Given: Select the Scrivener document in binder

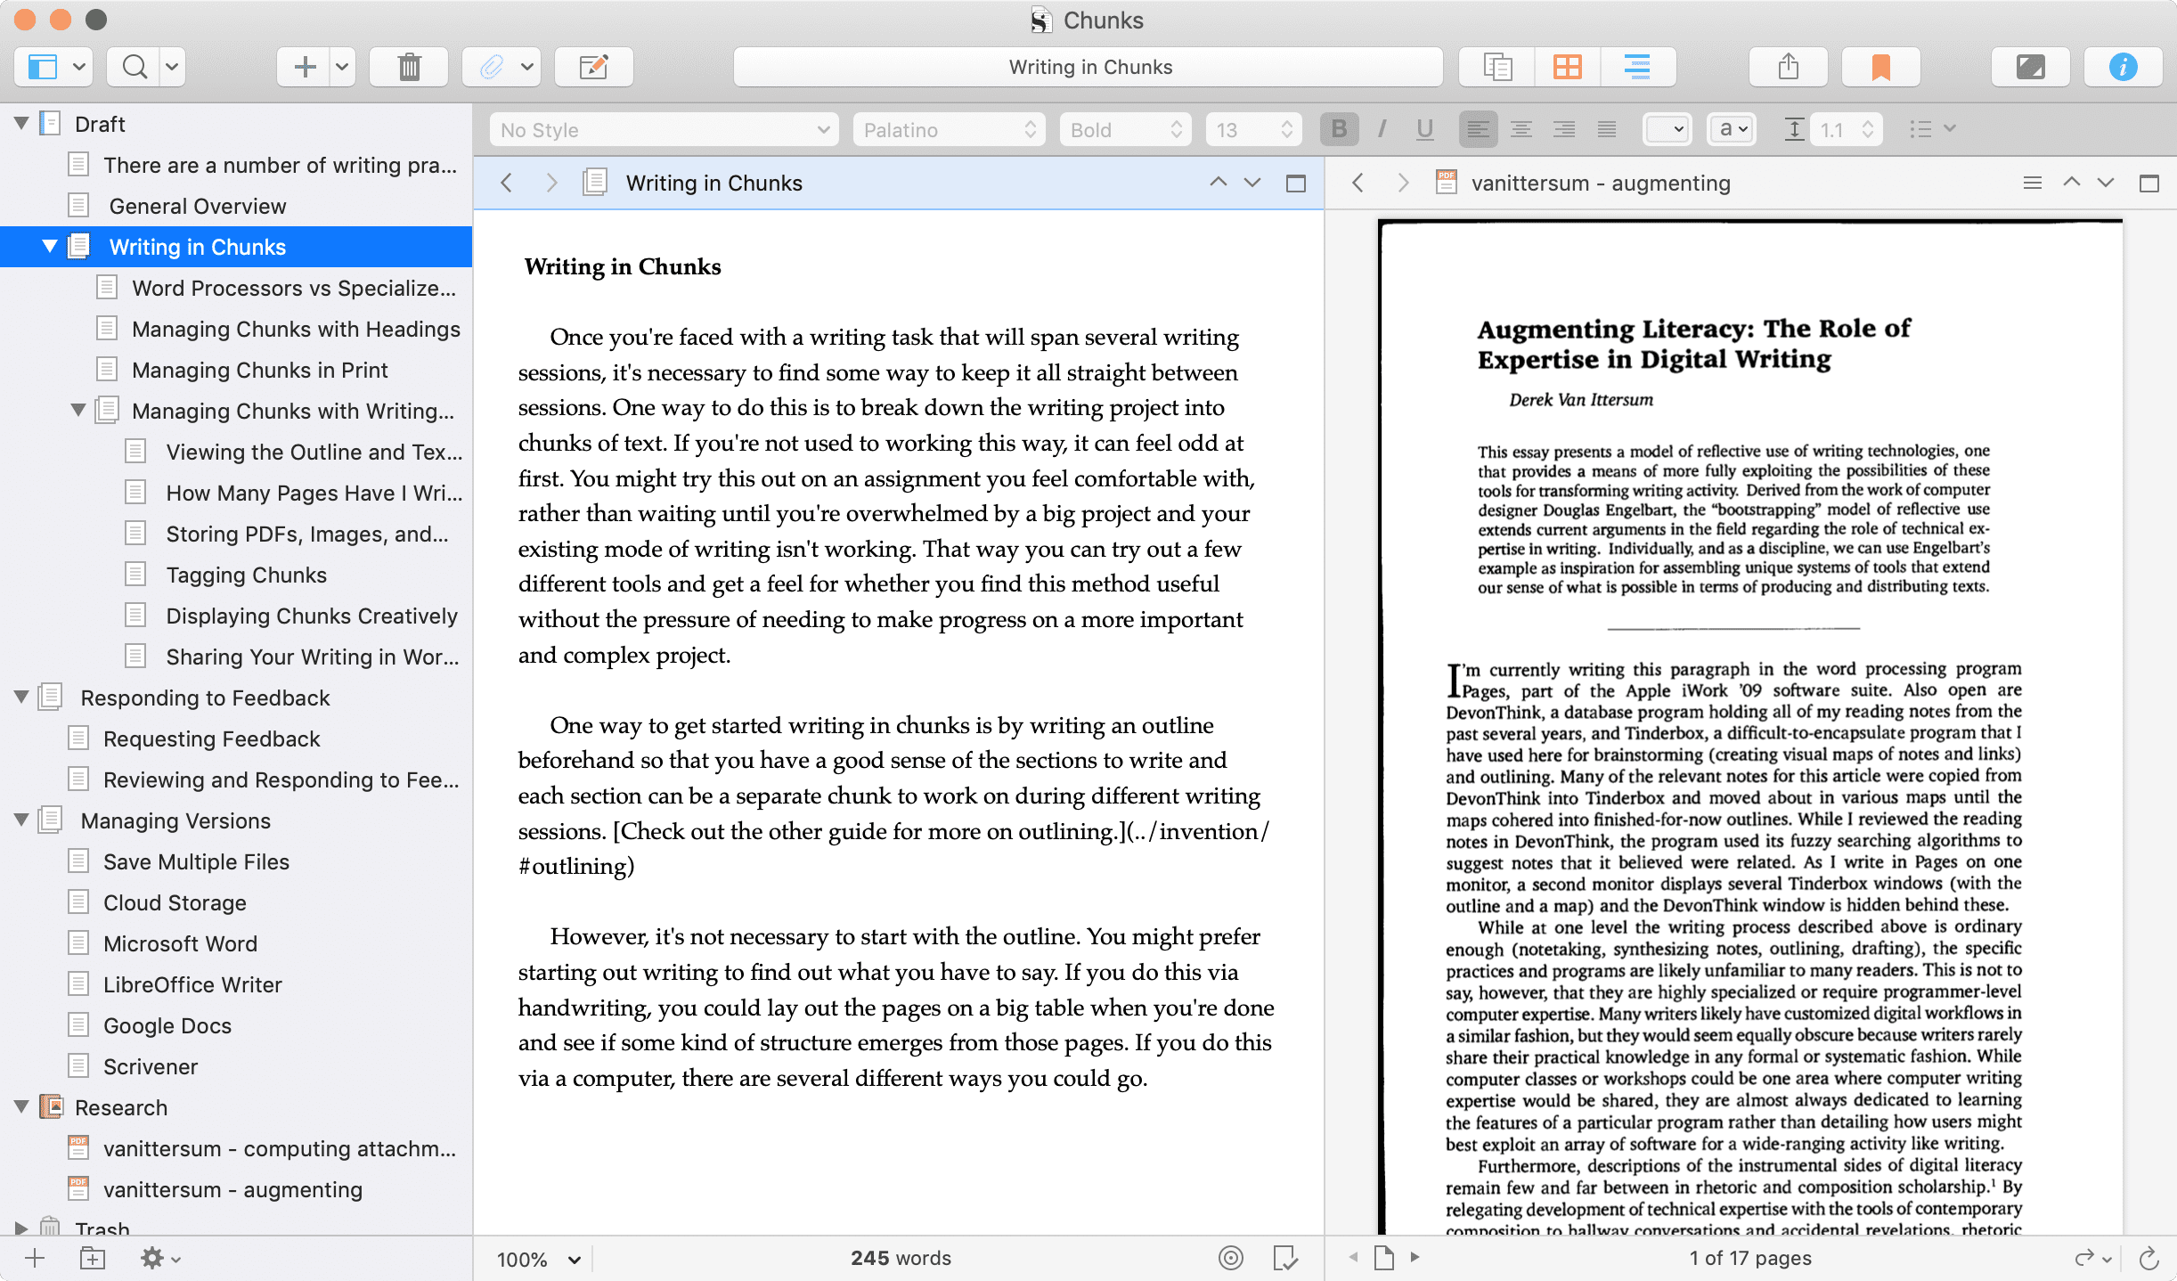Looking at the screenshot, I should point(150,1066).
